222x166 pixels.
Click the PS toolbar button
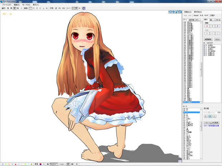coord(59,8)
